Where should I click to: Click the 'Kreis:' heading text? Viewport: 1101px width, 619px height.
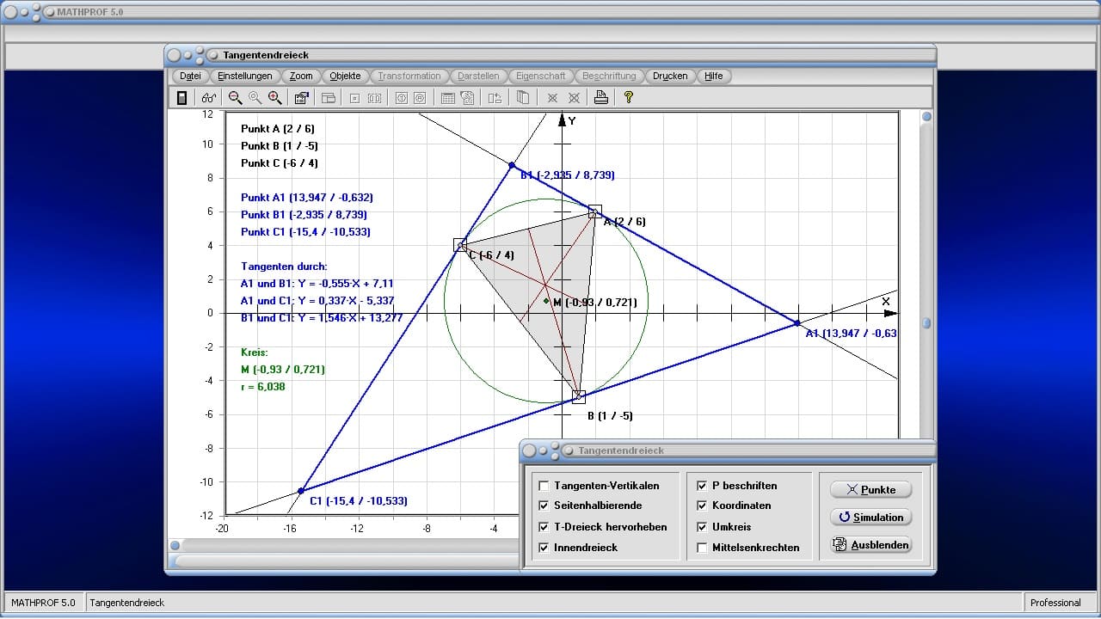tap(255, 352)
